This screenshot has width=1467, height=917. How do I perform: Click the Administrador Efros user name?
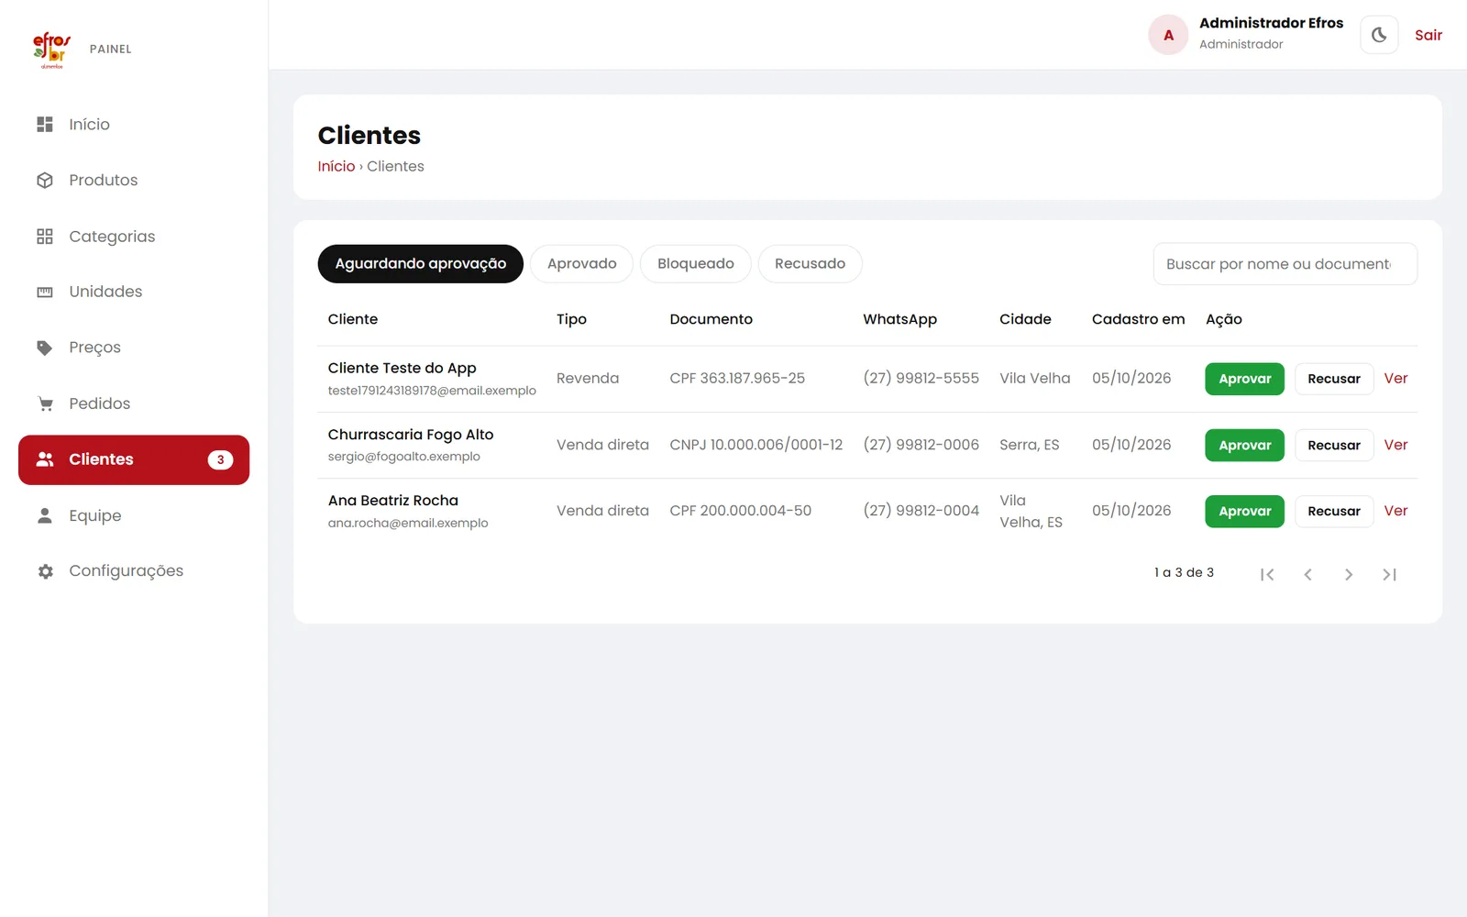coord(1271,23)
